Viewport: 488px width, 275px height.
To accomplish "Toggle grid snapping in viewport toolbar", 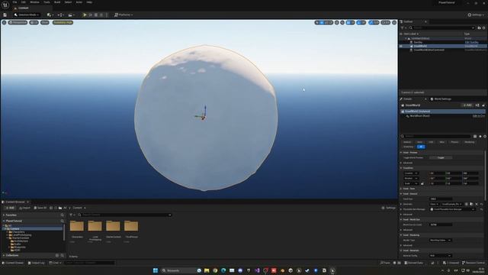I will pyautogui.click(x=348, y=22).
